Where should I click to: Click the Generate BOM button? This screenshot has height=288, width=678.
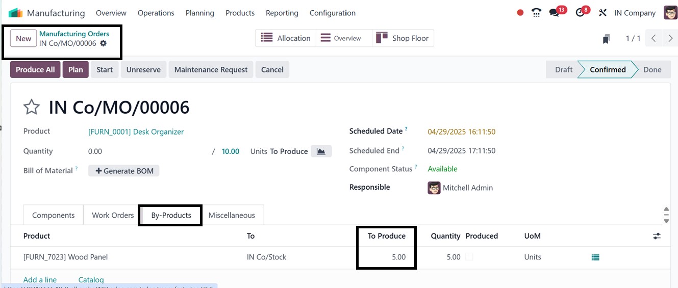click(124, 171)
